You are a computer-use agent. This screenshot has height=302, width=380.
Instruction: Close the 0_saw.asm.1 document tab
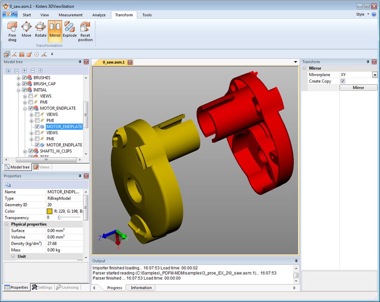click(x=130, y=63)
